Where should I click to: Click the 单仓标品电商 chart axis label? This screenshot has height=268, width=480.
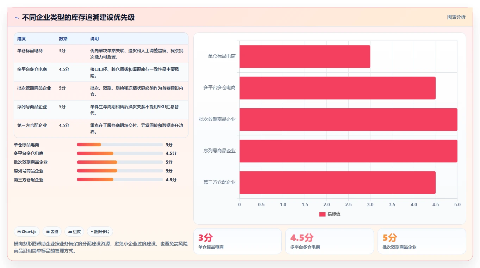pyautogui.click(x=222, y=56)
